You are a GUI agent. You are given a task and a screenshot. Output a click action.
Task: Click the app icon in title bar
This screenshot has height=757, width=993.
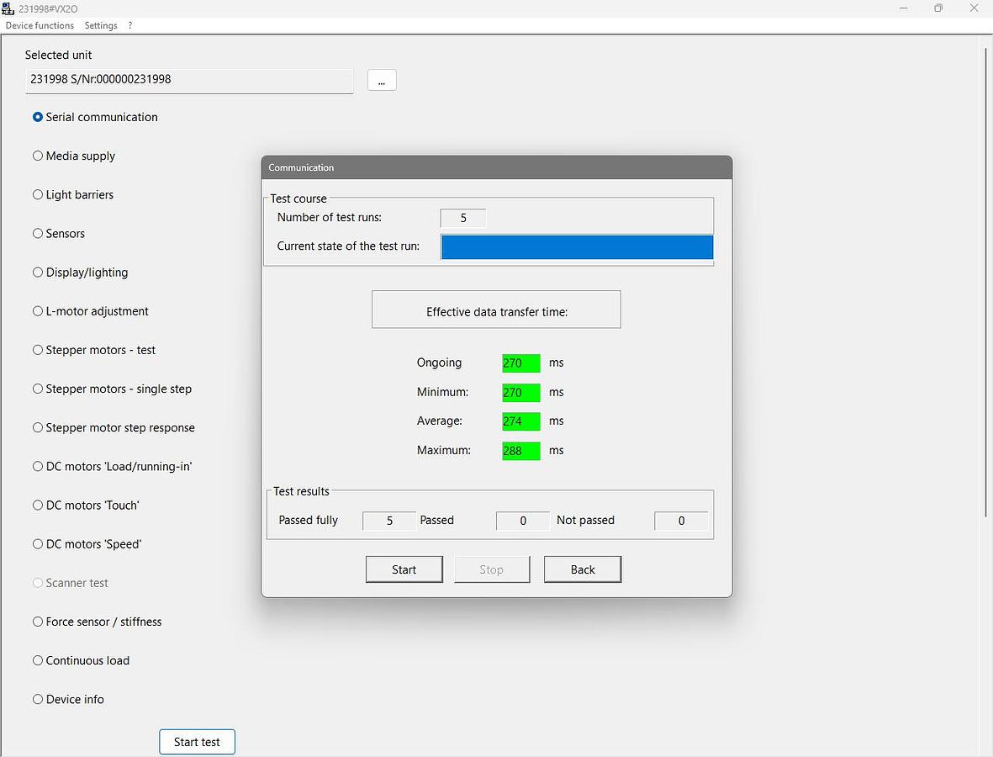click(x=8, y=8)
